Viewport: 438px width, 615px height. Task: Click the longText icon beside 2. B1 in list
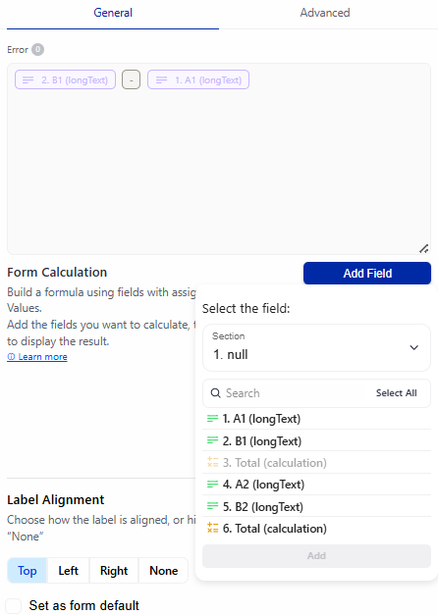(x=212, y=440)
